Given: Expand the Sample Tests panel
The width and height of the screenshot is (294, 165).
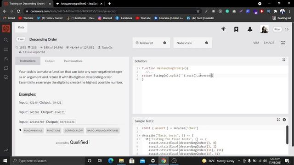Looking at the screenshot, I should pyautogui.click(x=278, y=120).
